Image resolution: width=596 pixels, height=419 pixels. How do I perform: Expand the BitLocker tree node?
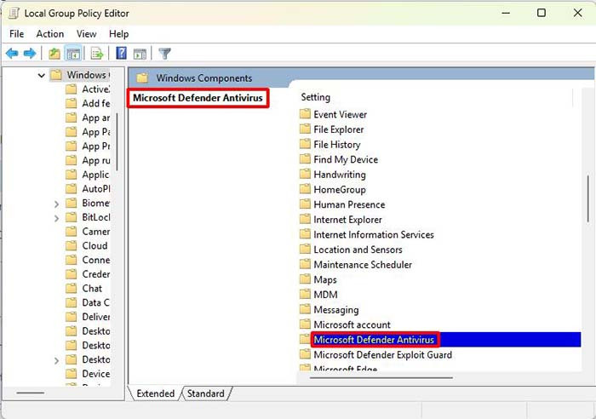[x=57, y=218]
